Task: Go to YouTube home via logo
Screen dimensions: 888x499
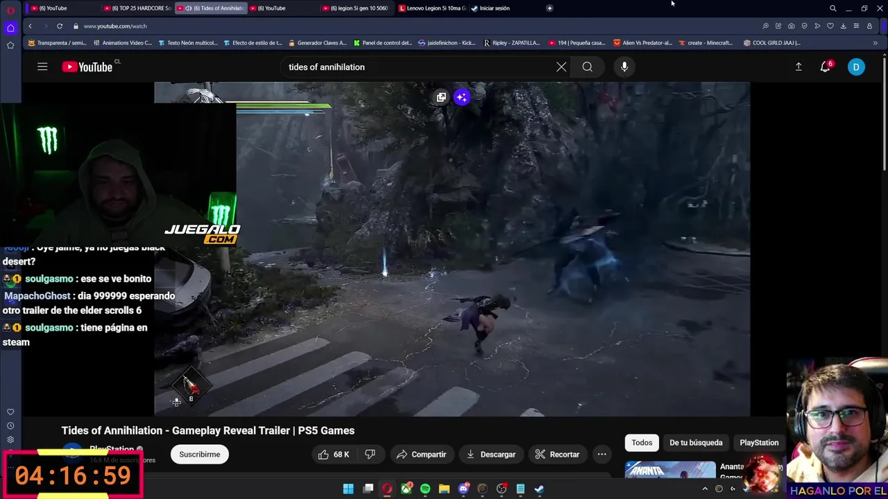Action: (x=87, y=67)
